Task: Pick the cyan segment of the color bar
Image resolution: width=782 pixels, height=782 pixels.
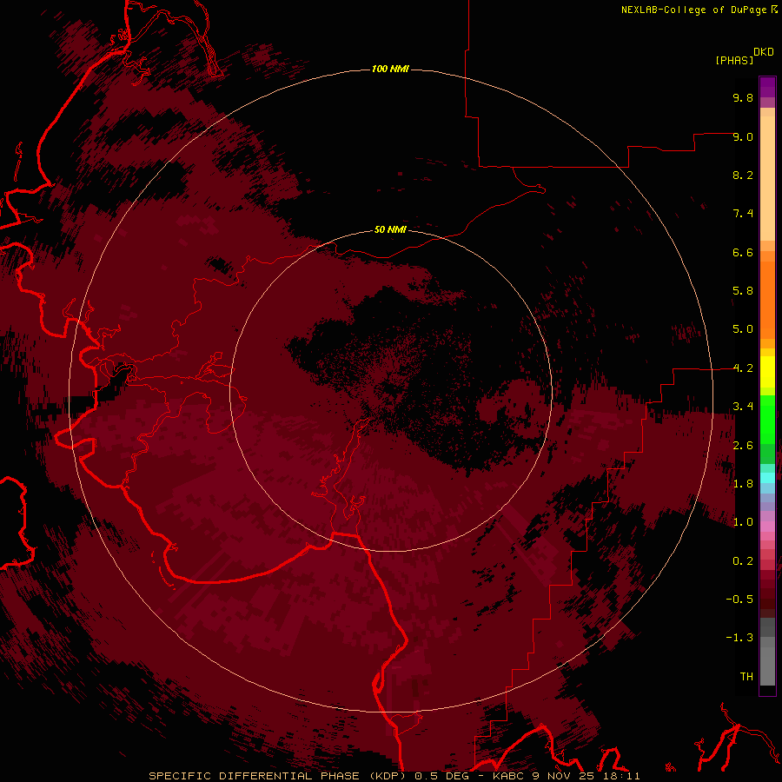Action: (x=767, y=478)
